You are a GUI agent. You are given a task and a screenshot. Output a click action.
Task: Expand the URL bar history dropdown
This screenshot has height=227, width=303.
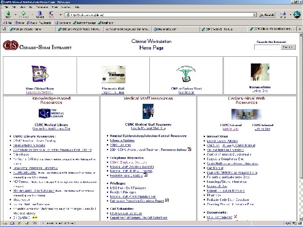[255, 15]
